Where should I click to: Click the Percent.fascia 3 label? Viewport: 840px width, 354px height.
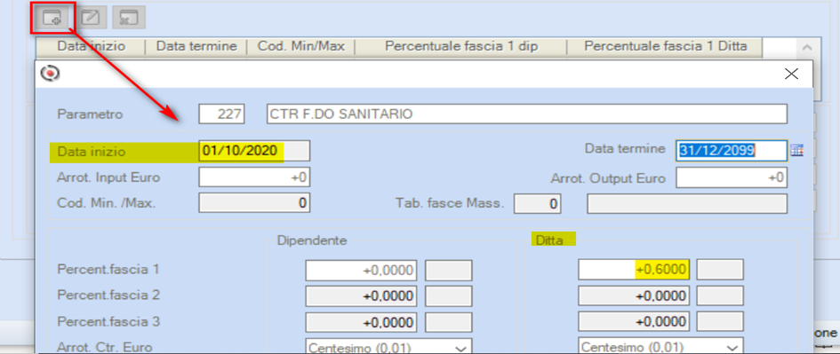[x=108, y=322]
